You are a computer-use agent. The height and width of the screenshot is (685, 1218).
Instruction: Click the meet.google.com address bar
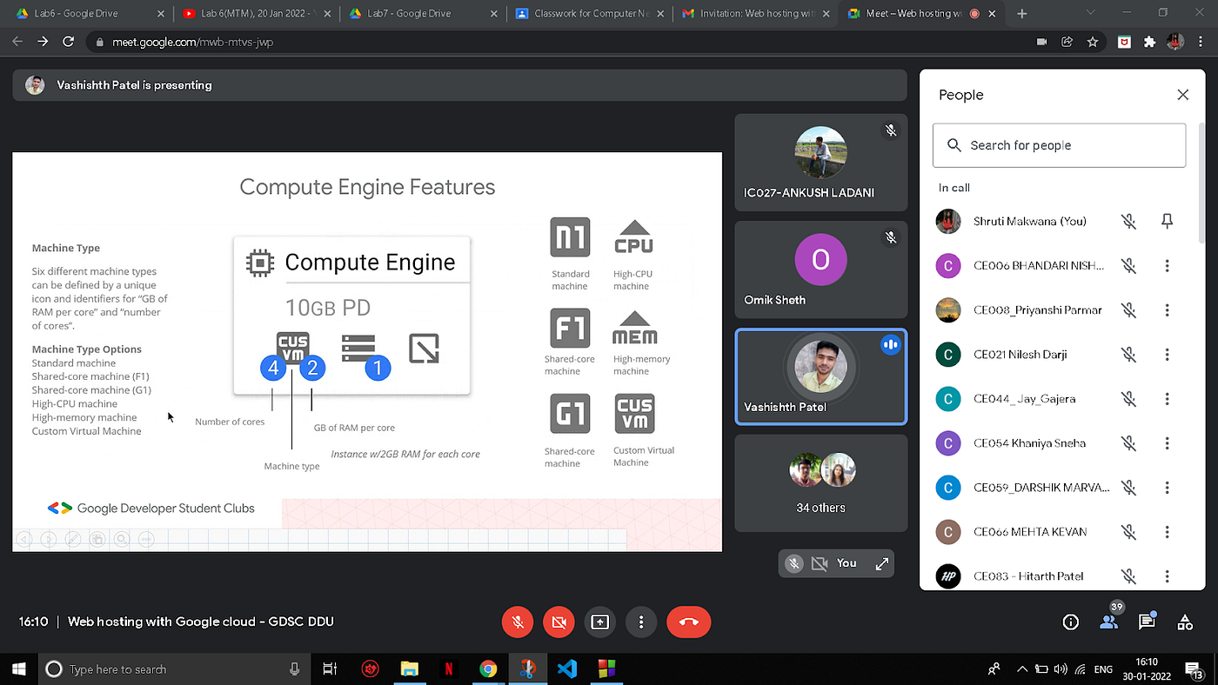[x=557, y=42]
